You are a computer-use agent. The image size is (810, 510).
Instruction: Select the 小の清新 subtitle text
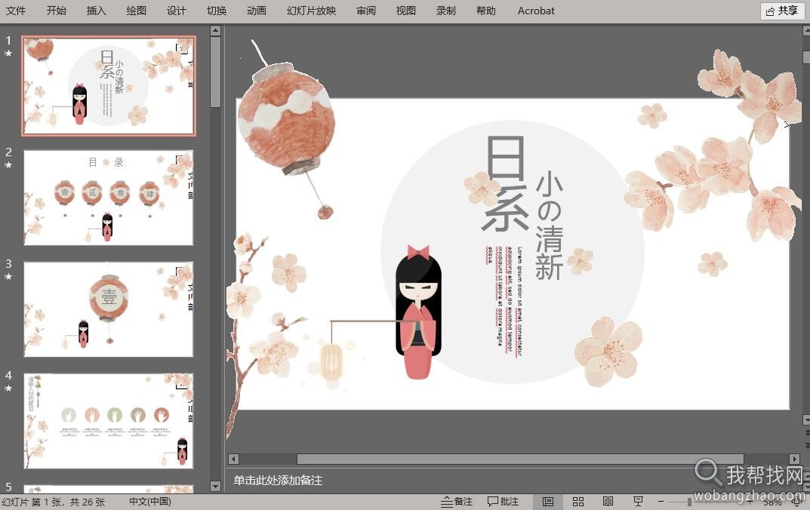click(x=549, y=226)
